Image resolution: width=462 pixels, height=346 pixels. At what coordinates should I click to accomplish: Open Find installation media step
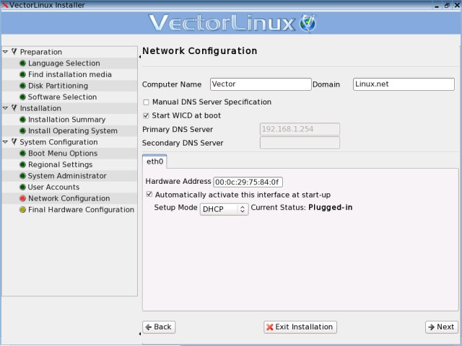click(x=70, y=74)
